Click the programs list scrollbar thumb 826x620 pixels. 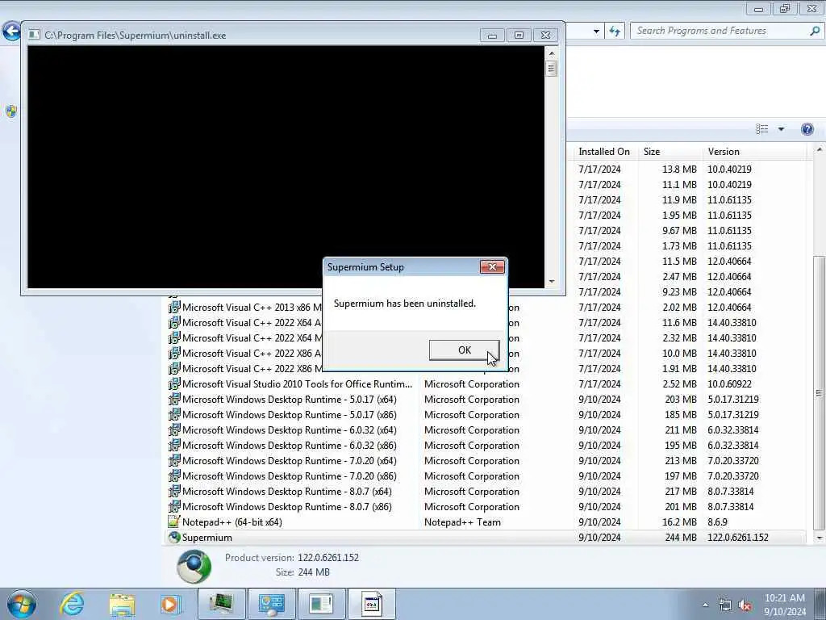point(819,393)
